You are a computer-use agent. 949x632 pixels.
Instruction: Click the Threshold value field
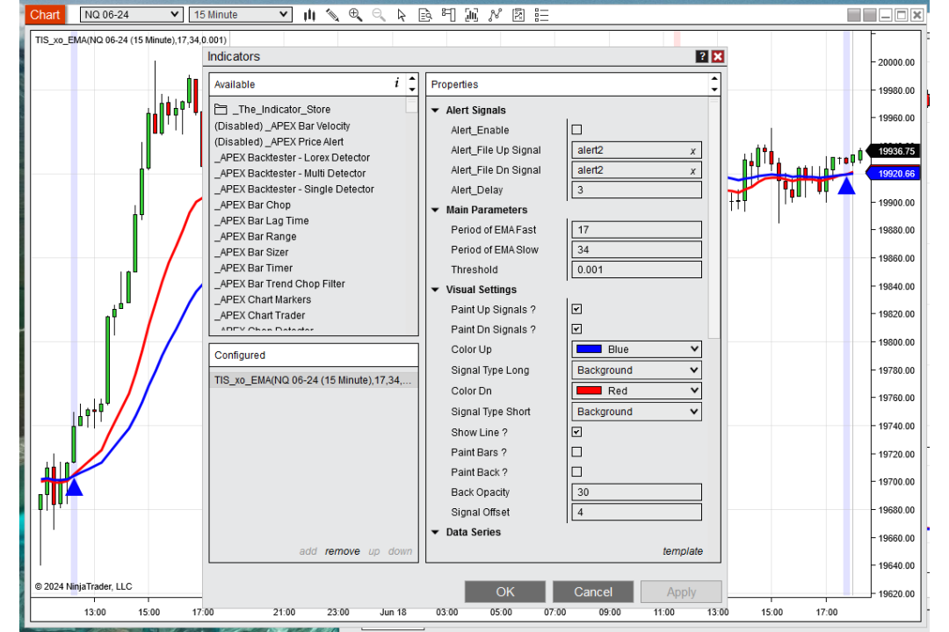[636, 269]
